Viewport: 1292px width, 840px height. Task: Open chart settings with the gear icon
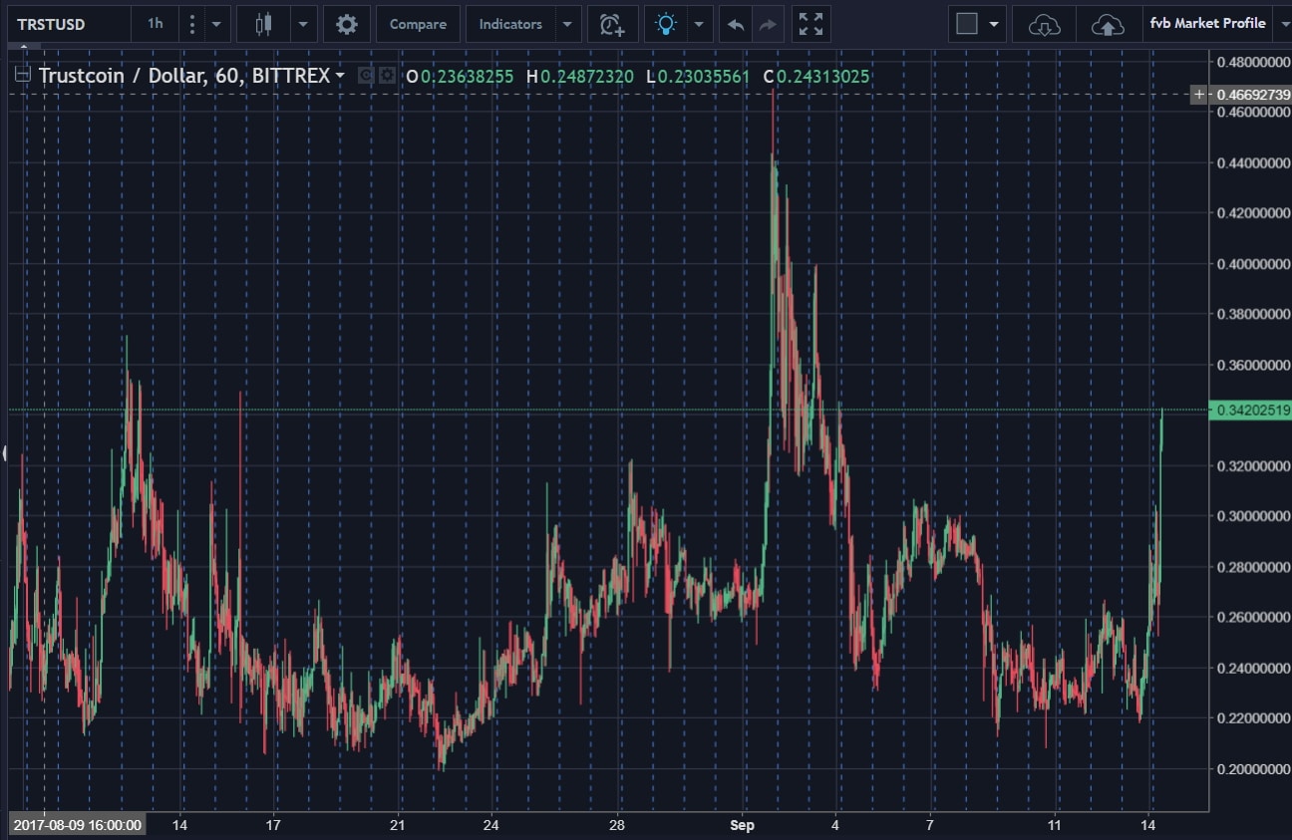(346, 24)
